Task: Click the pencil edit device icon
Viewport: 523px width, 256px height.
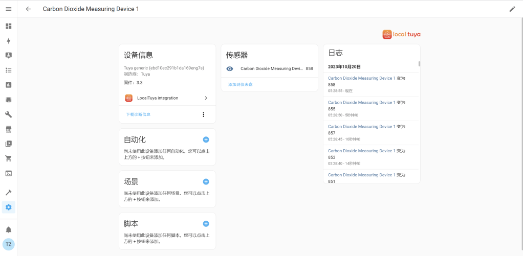Action: click(x=512, y=9)
